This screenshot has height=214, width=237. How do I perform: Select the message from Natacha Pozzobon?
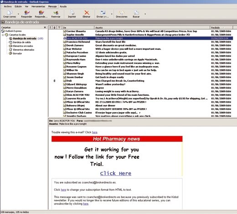140,52
